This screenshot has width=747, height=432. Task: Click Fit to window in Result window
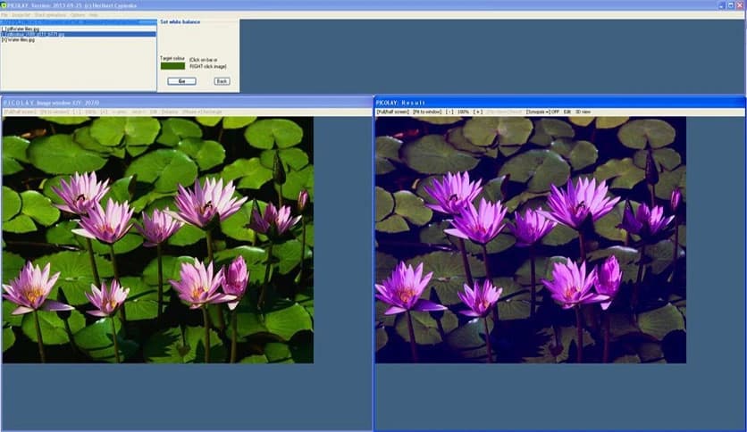click(x=427, y=112)
